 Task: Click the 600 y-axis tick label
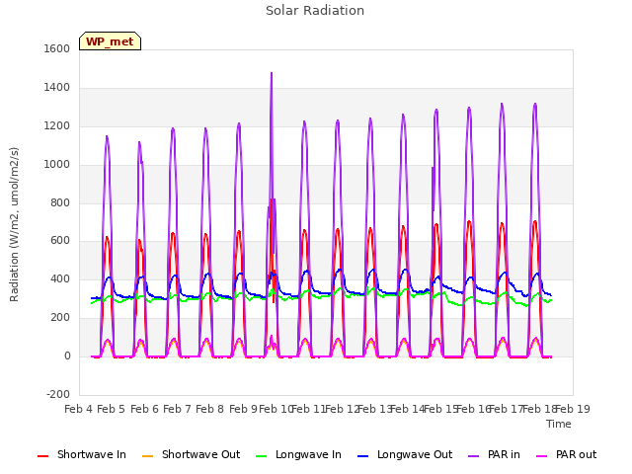point(60,241)
